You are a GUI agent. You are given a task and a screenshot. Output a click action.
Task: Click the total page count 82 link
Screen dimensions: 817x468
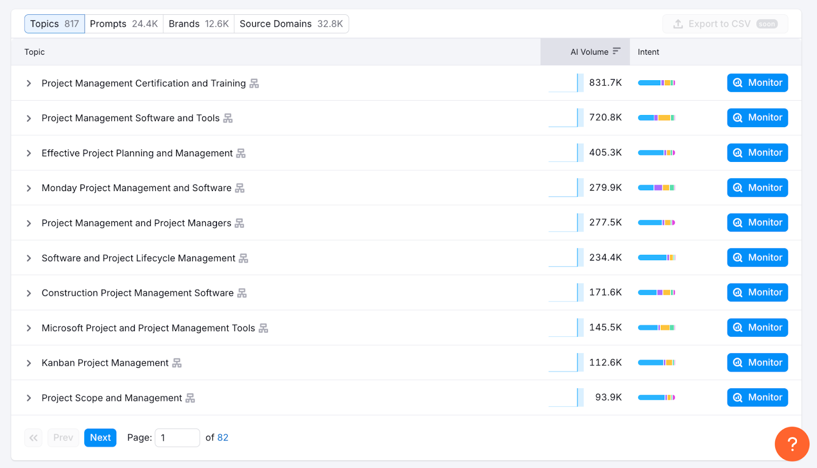pyautogui.click(x=223, y=437)
